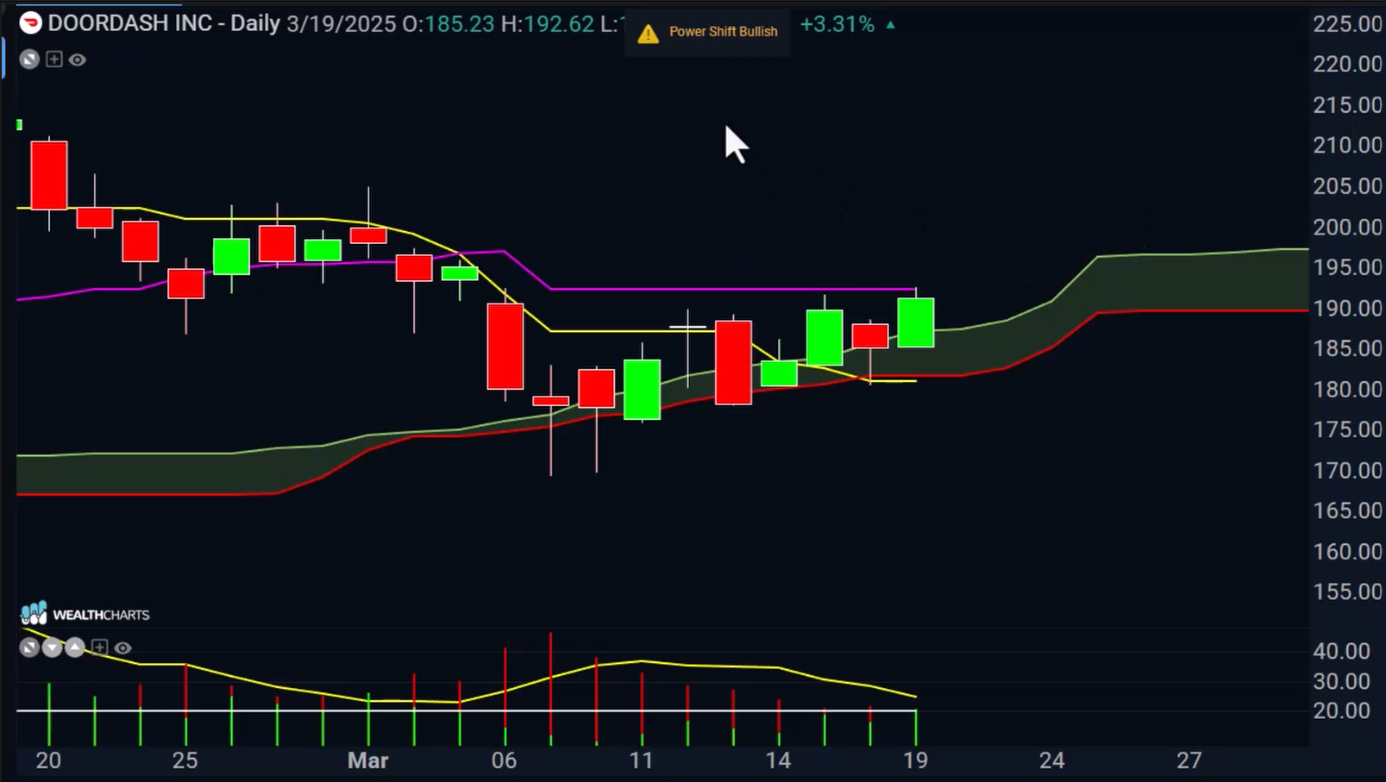The height and width of the screenshot is (782, 1386).
Task: Open the Power Shift Bullish alert
Action: coord(707,32)
